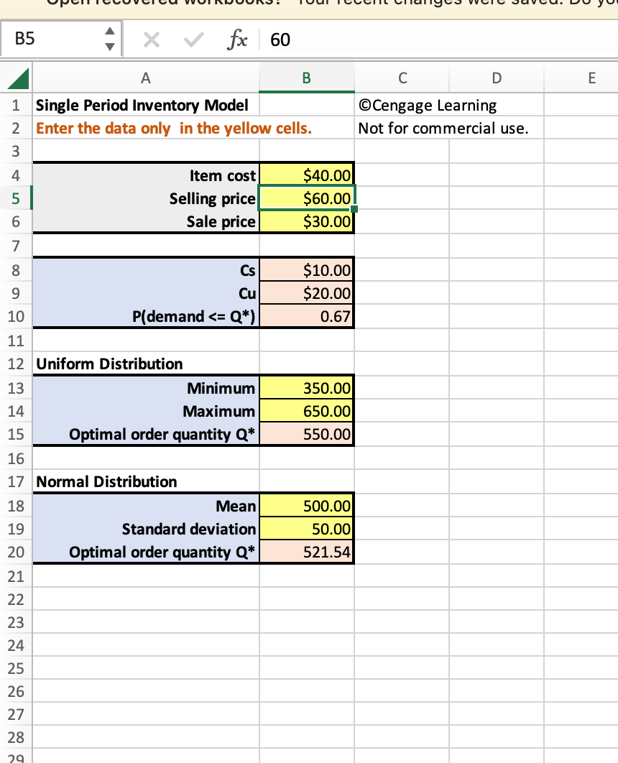Open the insert function fx button
The image size is (618, 763).
(237, 40)
